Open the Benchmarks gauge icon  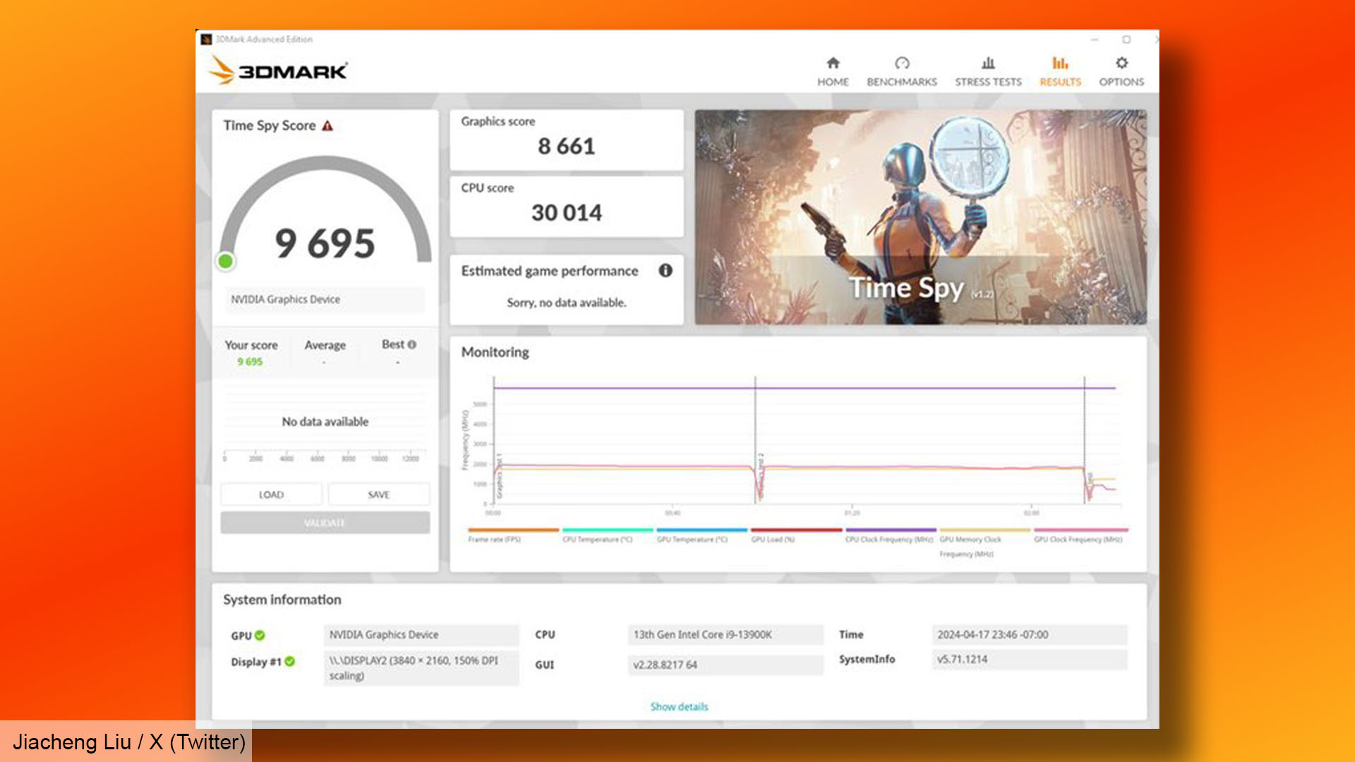pos(902,63)
